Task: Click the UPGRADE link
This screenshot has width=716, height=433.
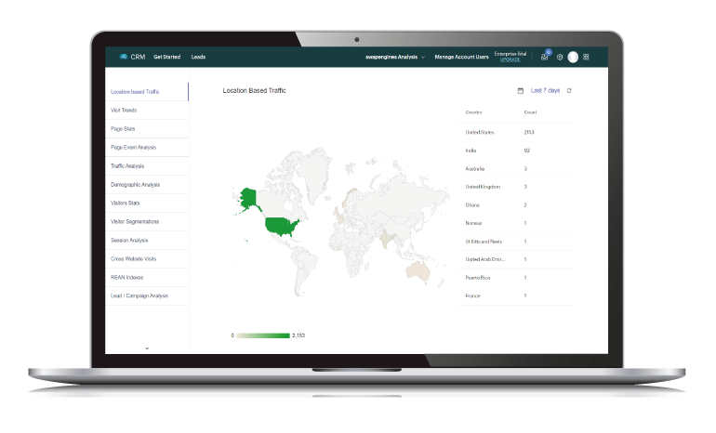Action: [x=510, y=59]
